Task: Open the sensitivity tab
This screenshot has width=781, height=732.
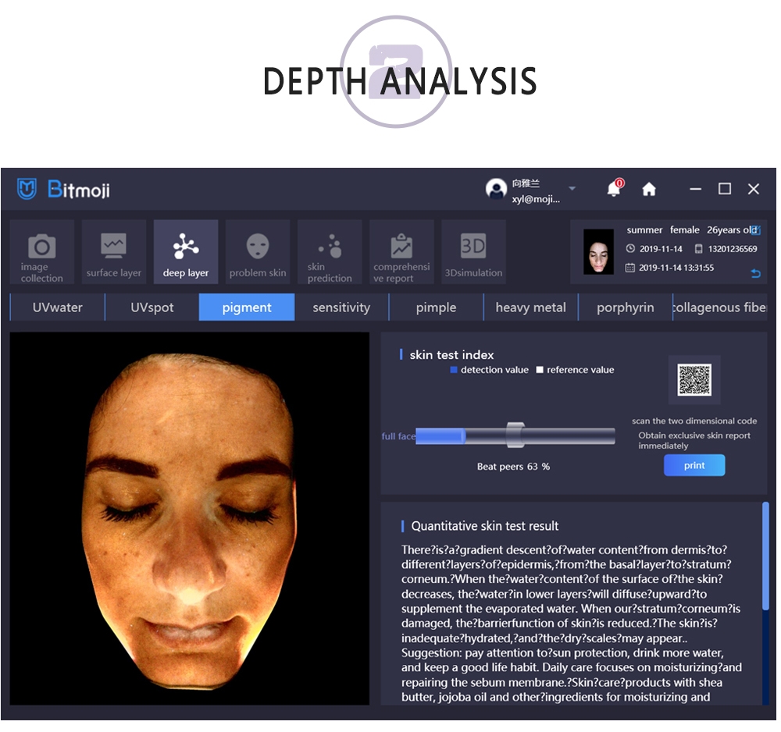Action: click(341, 307)
